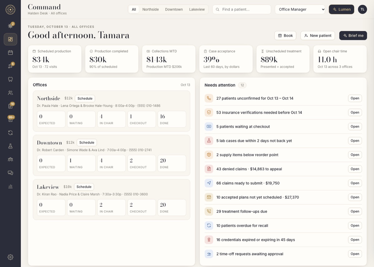Open settings gear at sidebar bottom

[x=10, y=257]
